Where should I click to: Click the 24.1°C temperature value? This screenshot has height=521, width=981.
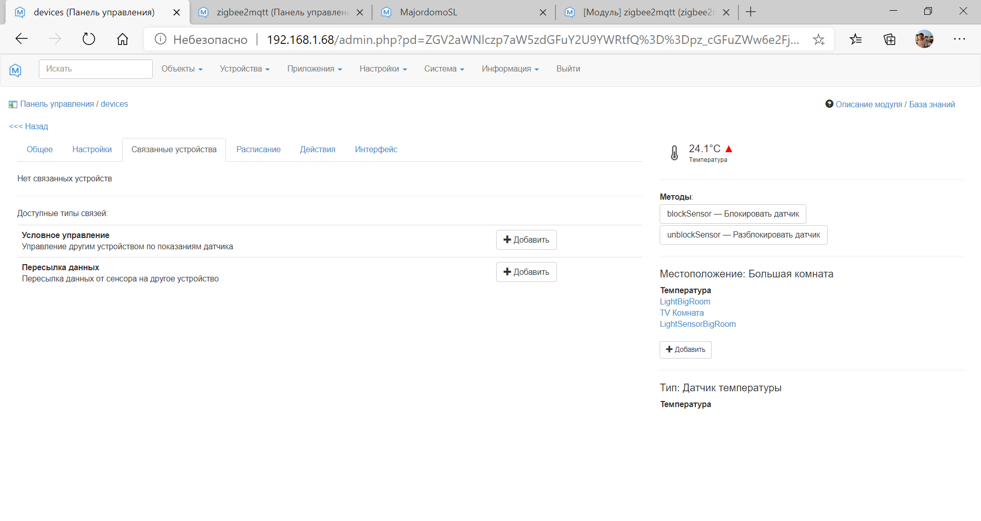705,149
